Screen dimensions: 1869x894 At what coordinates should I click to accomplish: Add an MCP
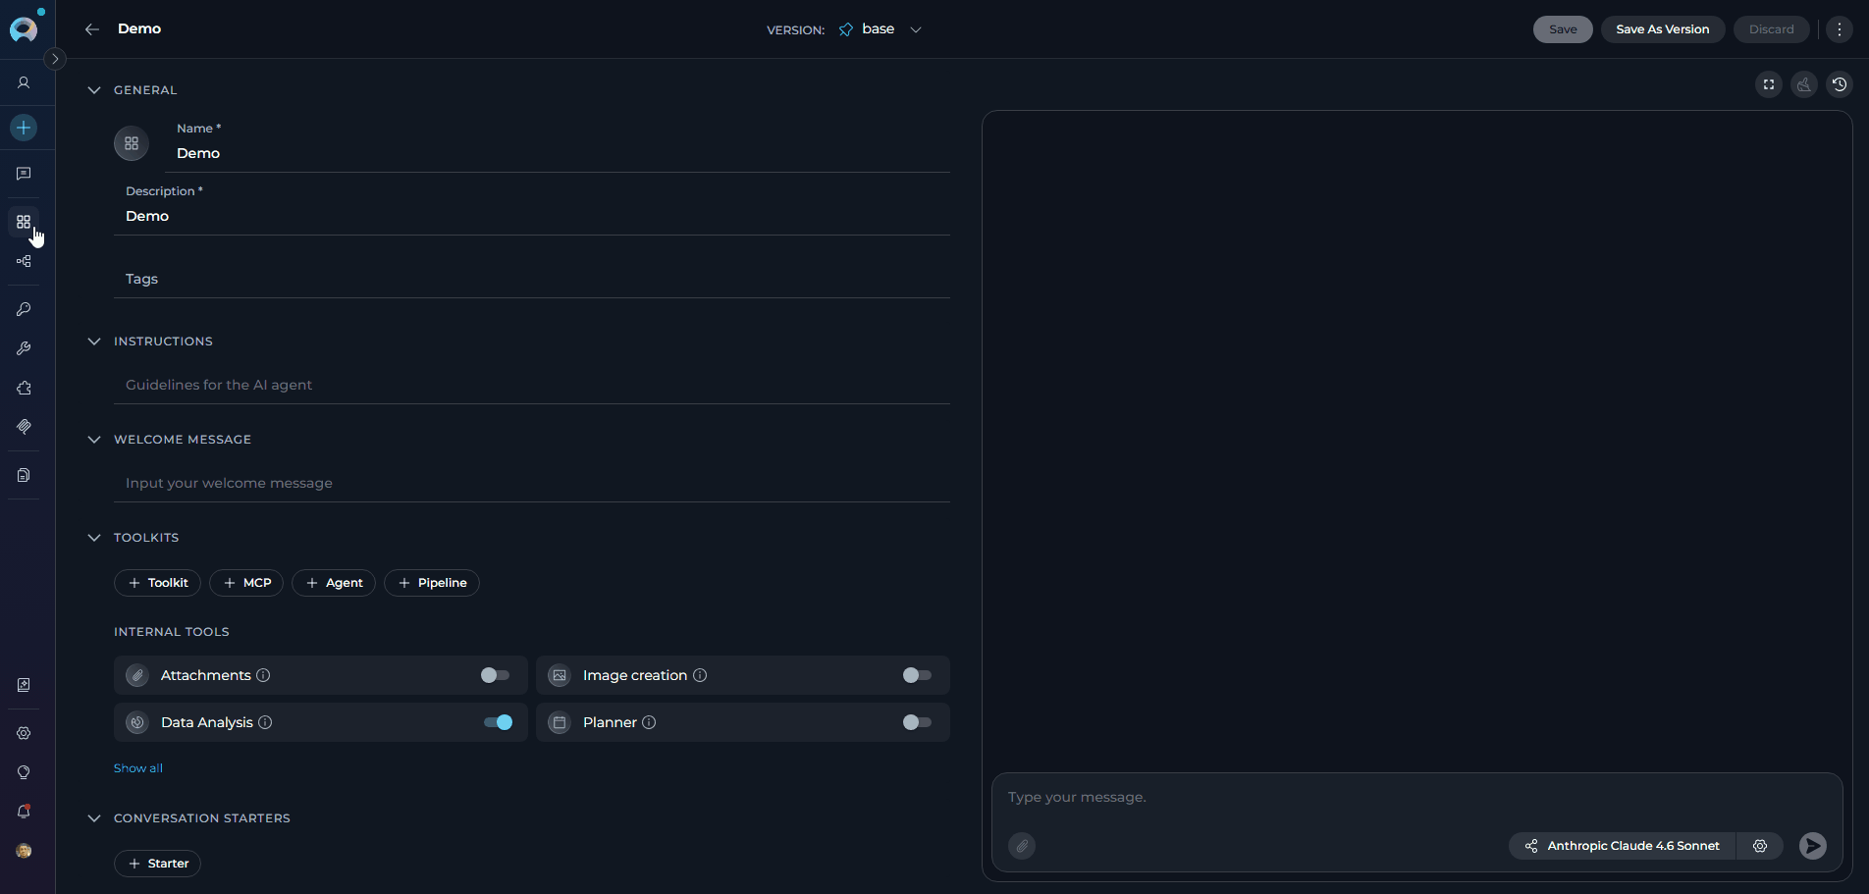(246, 583)
